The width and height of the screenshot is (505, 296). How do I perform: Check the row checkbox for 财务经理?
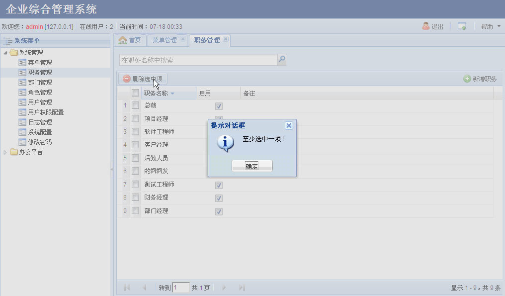(x=135, y=197)
